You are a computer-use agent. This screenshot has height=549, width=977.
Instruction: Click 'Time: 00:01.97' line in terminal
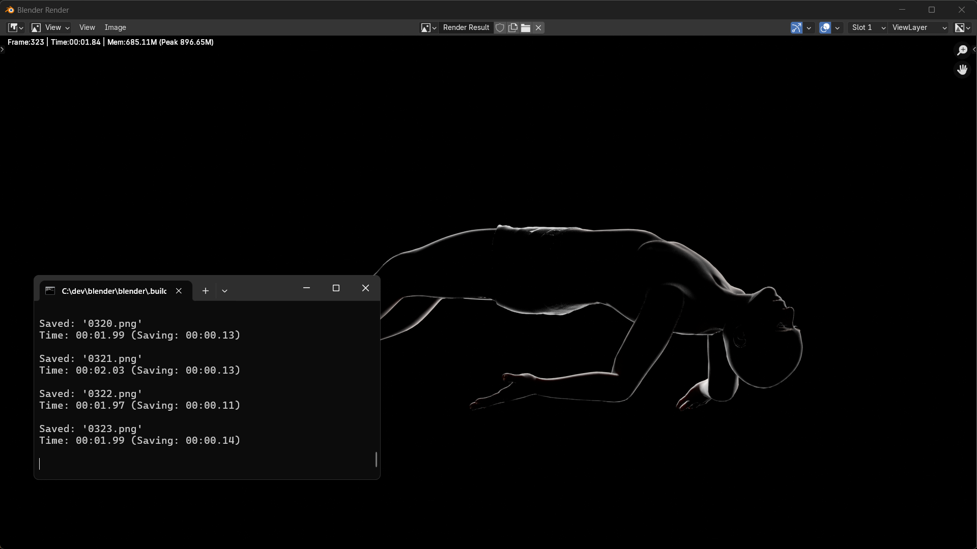pyautogui.click(x=139, y=406)
